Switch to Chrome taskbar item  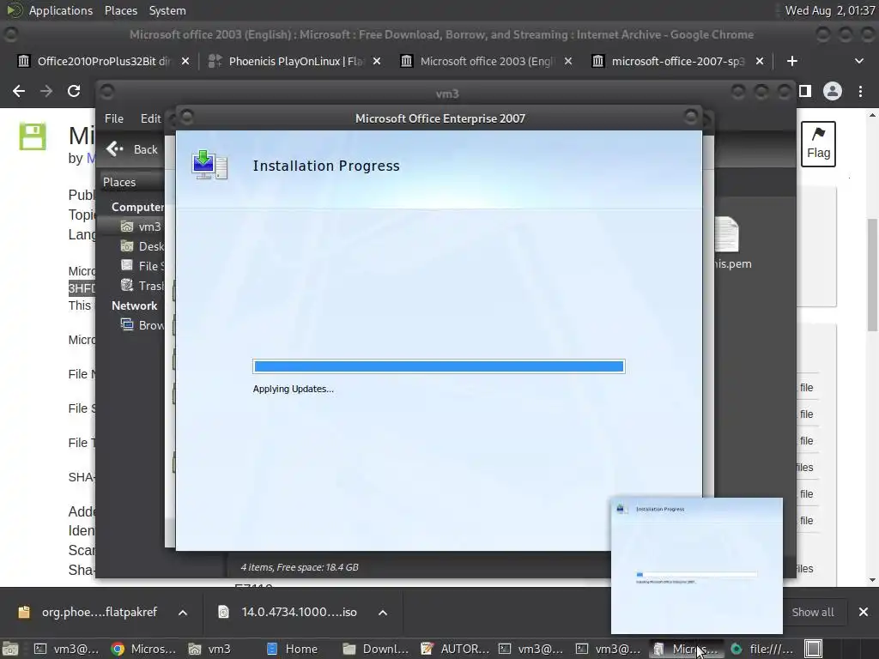pyautogui.click(x=143, y=649)
